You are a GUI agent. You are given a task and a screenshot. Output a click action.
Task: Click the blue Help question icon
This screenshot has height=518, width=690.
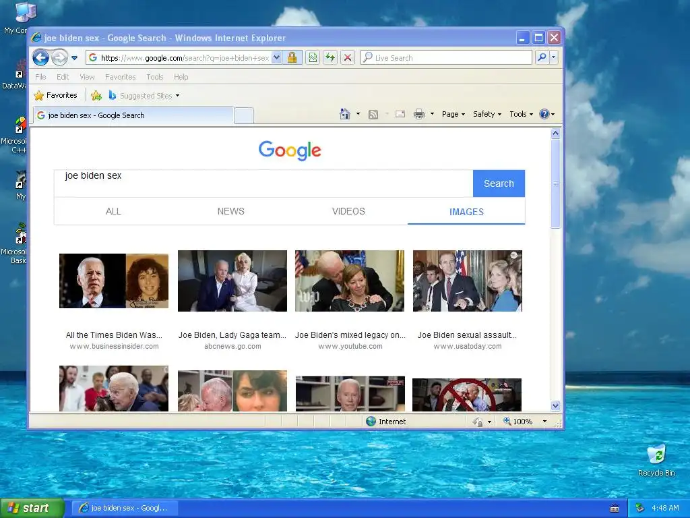pyautogui.click(x=544, y=114)
